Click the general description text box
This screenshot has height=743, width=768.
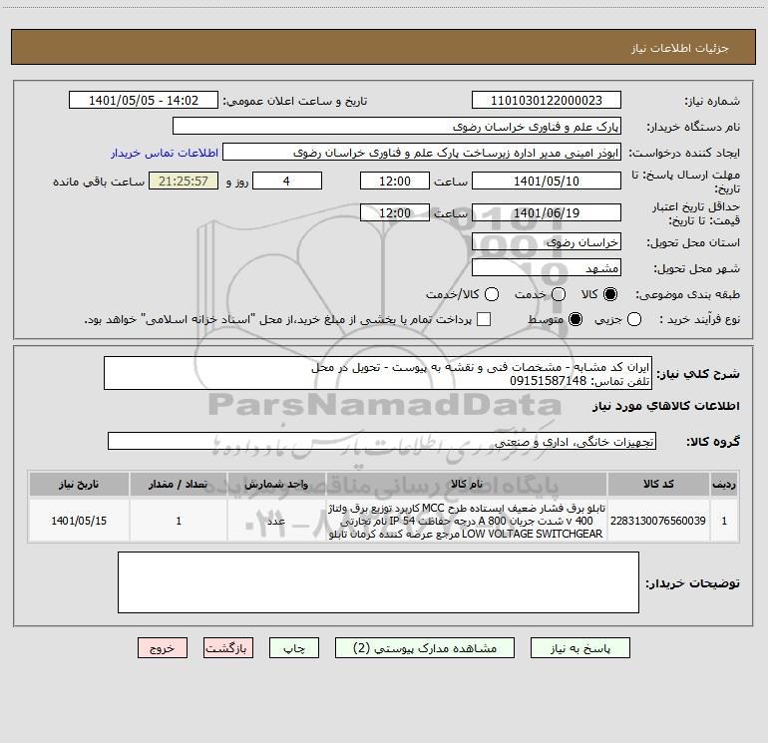[378, 373]
